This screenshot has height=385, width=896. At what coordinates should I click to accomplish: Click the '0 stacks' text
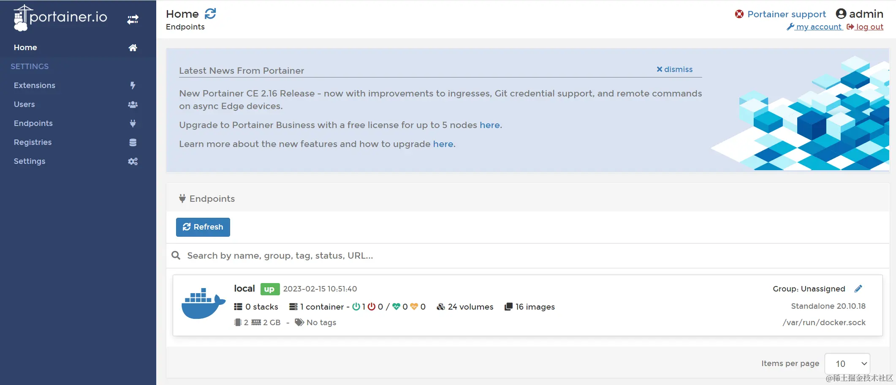(262, 307)
